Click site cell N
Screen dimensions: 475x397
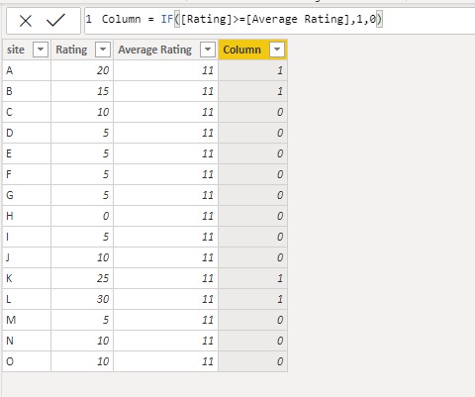(27, 341)
